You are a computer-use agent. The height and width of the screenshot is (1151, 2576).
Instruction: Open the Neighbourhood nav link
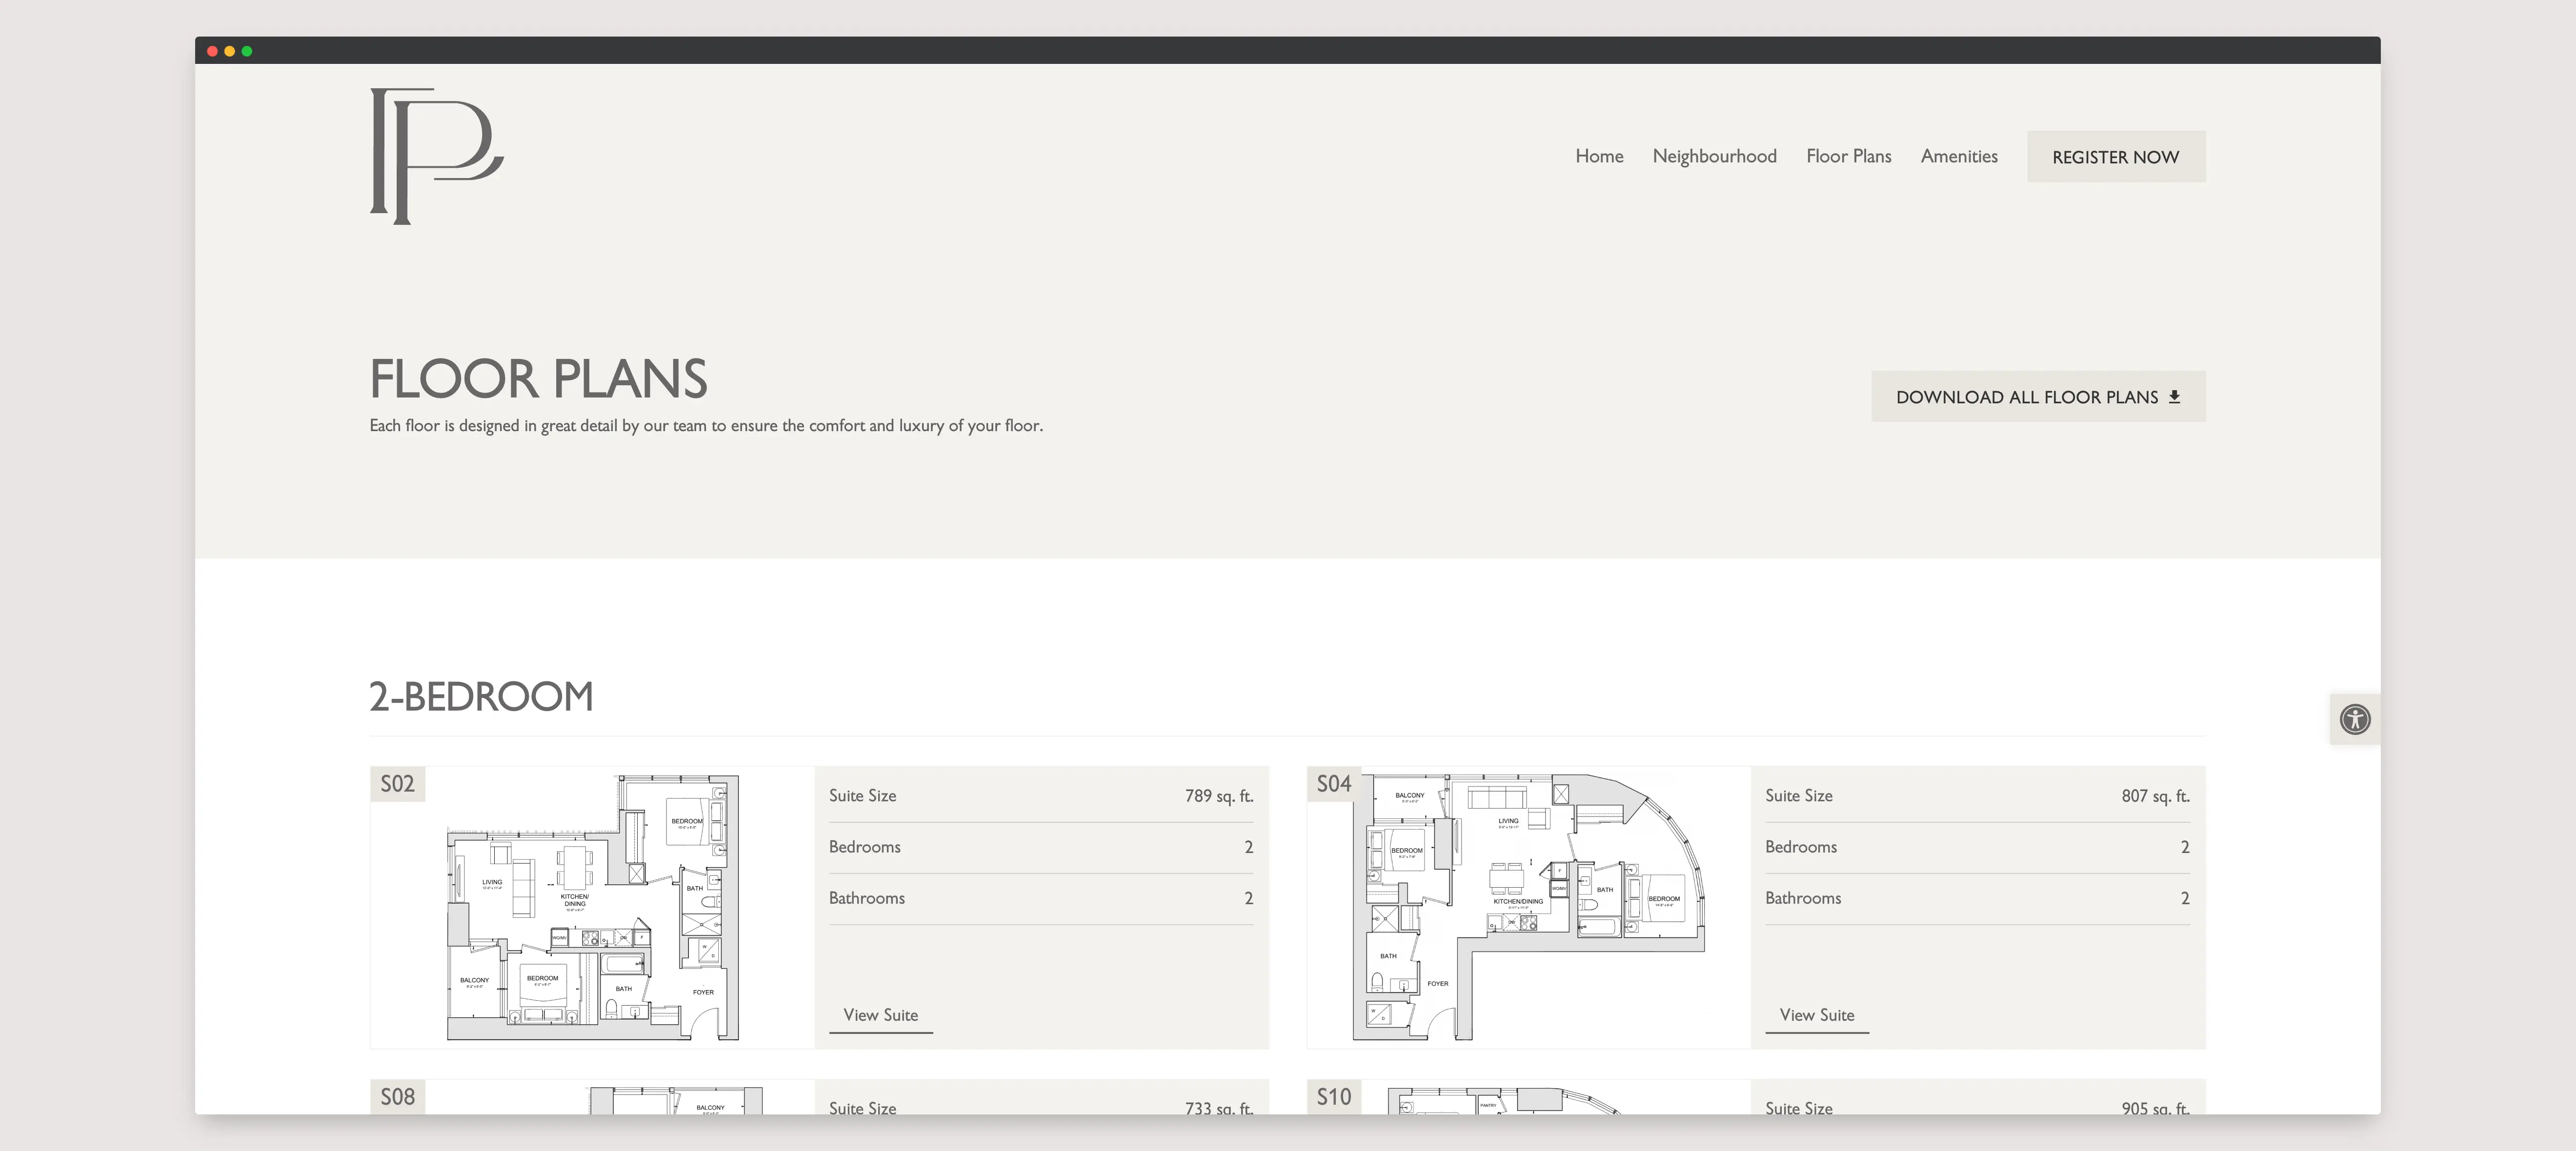coord(1714,156)
